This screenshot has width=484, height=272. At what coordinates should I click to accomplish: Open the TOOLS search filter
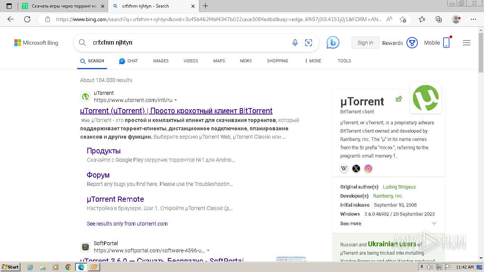click(344, 61)
